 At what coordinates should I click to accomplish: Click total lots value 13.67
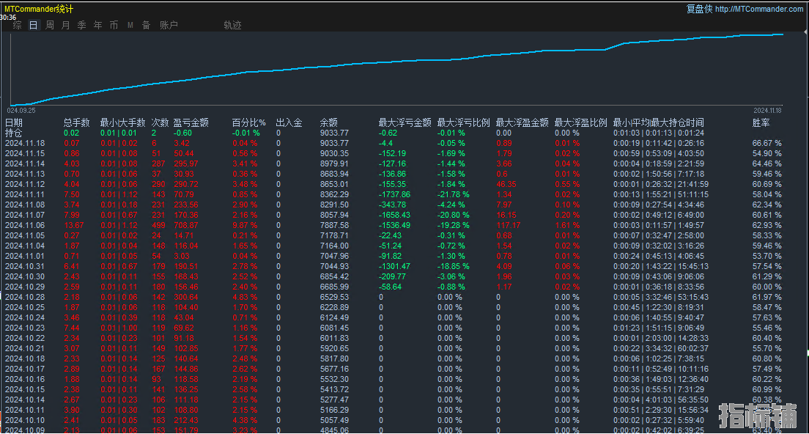tap(74, 226)
